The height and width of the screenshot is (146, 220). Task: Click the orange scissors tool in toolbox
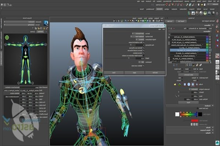click(217, 31)
